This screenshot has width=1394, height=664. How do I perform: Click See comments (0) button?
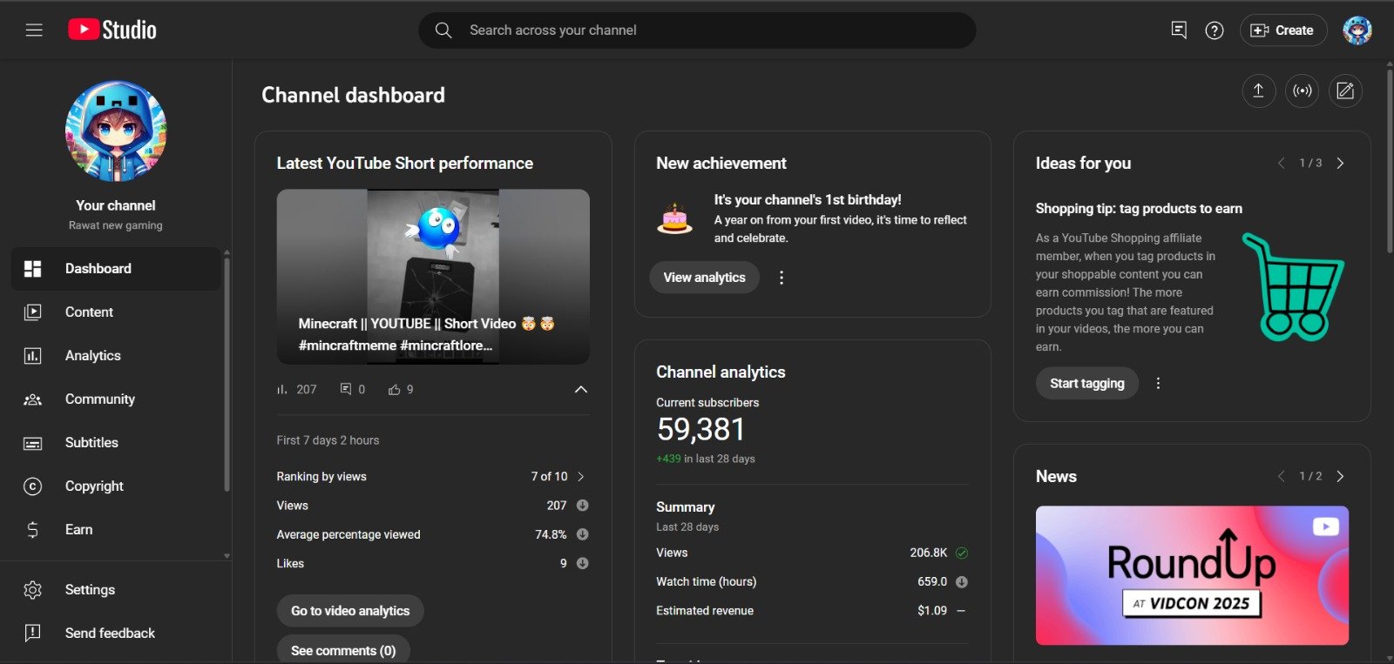[343, 650]
